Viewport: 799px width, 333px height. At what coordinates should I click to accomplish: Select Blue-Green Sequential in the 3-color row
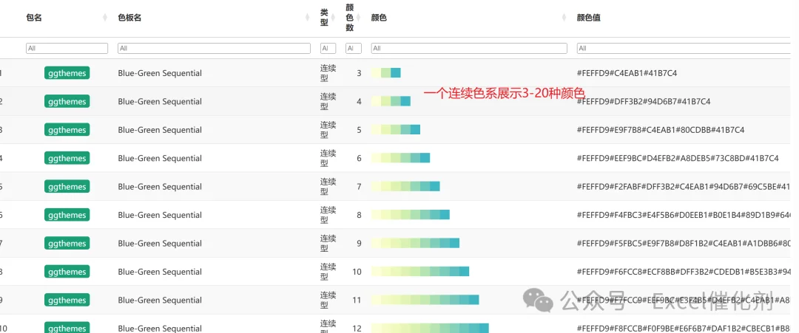point(160,73)
